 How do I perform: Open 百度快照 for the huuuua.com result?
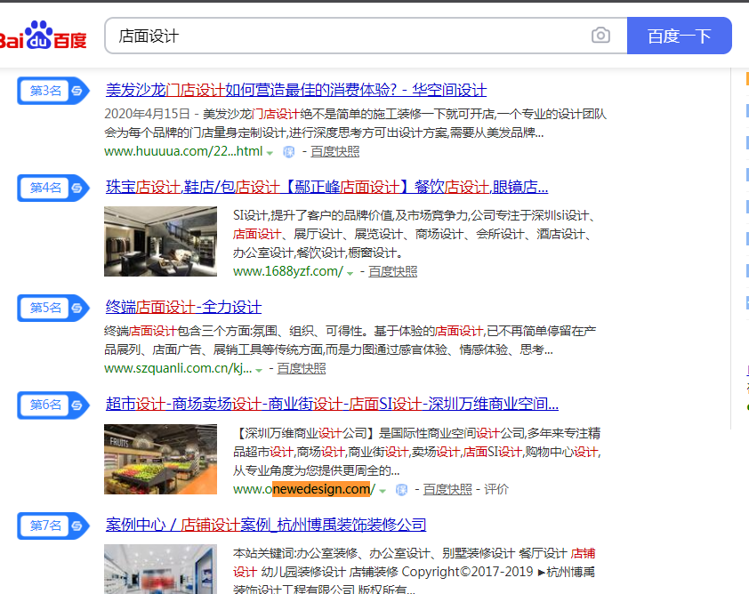(x=334, y=152)
